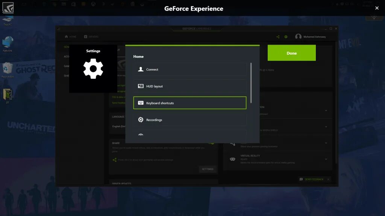Dismiss the Send Feedback bar with the X
This screenshot has width=385, height=216.
click(x=328, y=180)
